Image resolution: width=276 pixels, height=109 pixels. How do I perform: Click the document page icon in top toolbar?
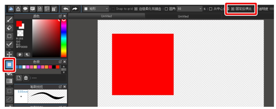(40, 9)
